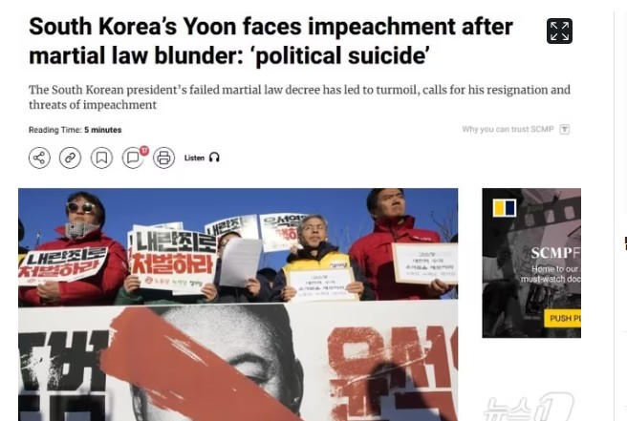
Task: Click the SCMP yellow-blue logo in ad
Action: point(505,208)
